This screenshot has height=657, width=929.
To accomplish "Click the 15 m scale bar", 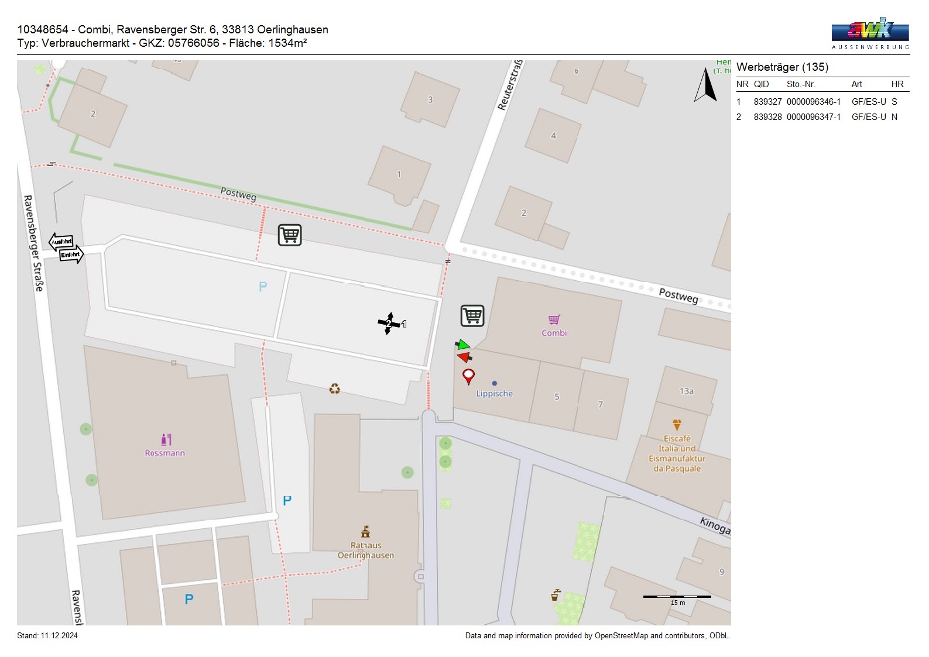I will 677,597.
